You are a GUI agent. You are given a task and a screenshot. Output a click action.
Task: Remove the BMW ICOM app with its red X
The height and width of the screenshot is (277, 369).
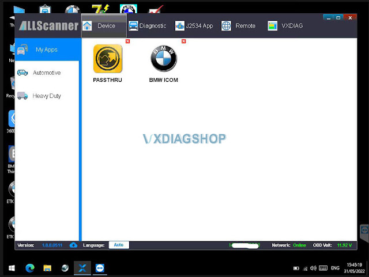pos(183,41)
